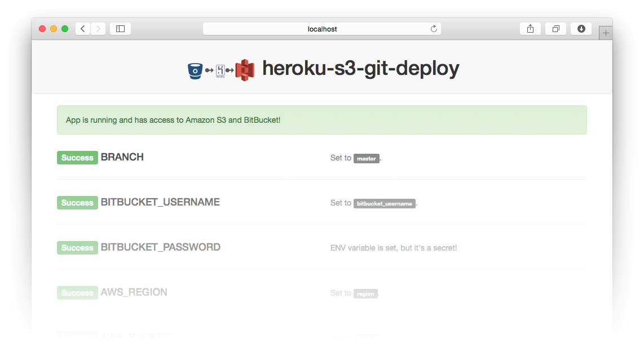Click the BITBUCKET_USERNAME heading
The width and height of the screenshot is (644, 361).
click(160, 202)
